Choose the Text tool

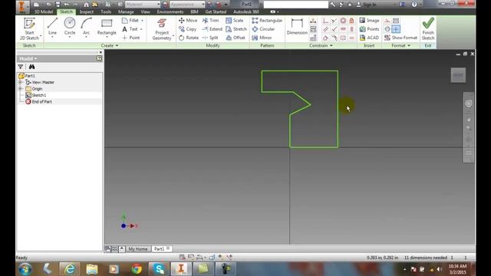pyautogui.click(x=130, y=29)
